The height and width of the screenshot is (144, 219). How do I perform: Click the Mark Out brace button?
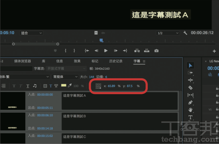point(74,51)
